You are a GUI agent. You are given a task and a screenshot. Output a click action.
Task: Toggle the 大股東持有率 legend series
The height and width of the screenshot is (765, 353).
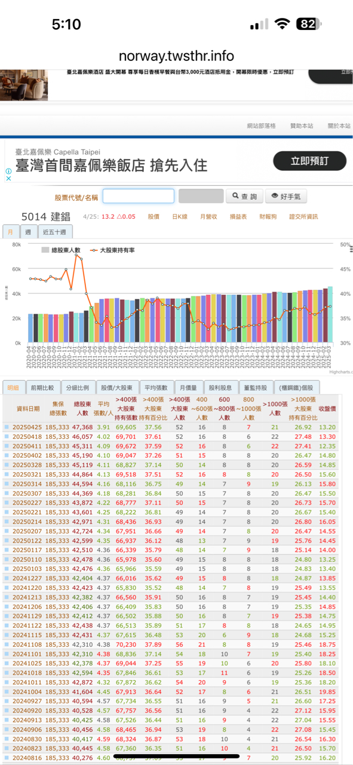112,250
